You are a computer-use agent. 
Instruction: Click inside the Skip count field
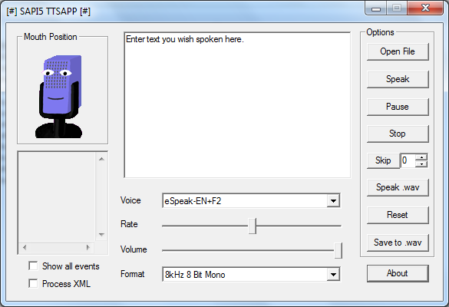tap(408, 160)
